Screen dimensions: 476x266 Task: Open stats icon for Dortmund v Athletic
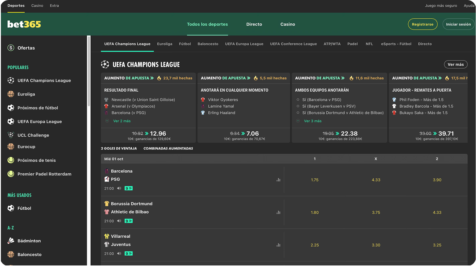point(278,212)
